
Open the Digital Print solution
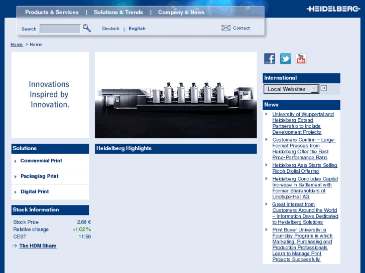pyautogui.click(x=35, y=192)
